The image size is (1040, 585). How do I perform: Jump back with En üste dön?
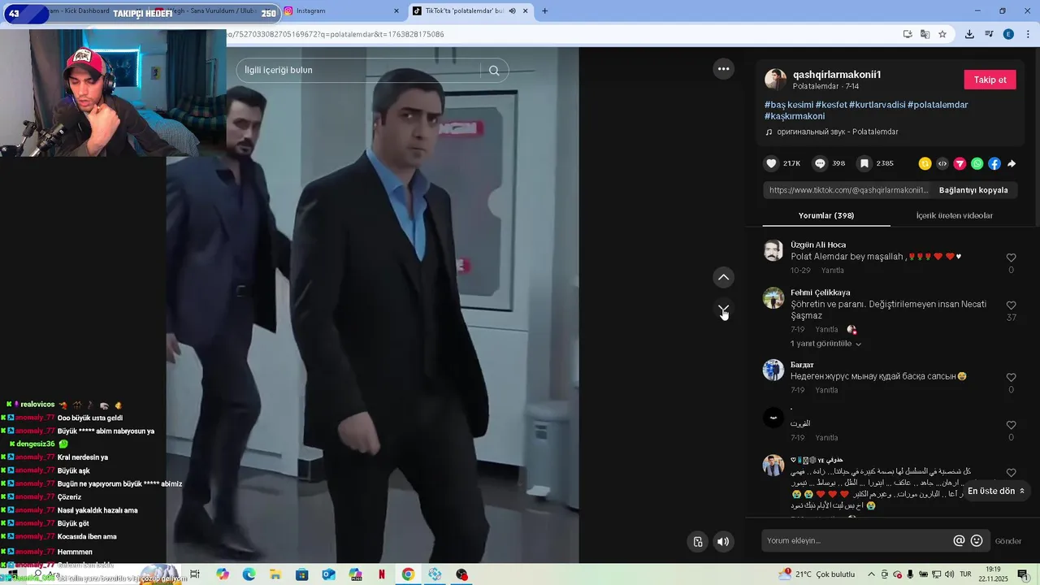coord(996,491)
